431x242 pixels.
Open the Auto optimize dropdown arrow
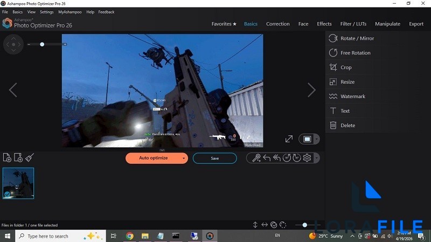click(x=184, y=158)
